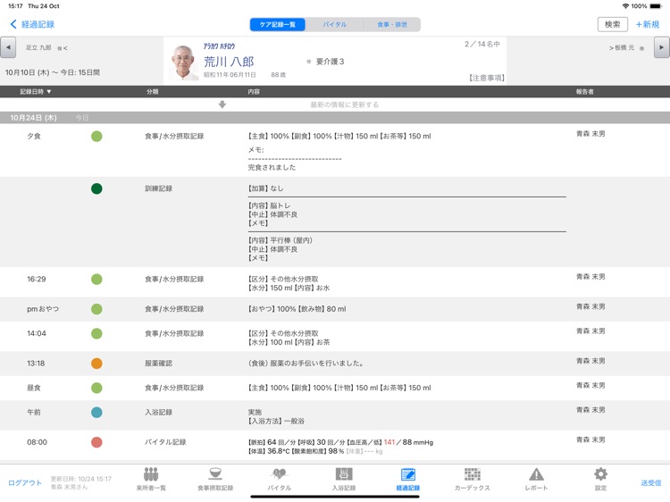Select 【おやつ】100% snack details
This screenshot has width=670, height=502.
click(x=297, y=309)
